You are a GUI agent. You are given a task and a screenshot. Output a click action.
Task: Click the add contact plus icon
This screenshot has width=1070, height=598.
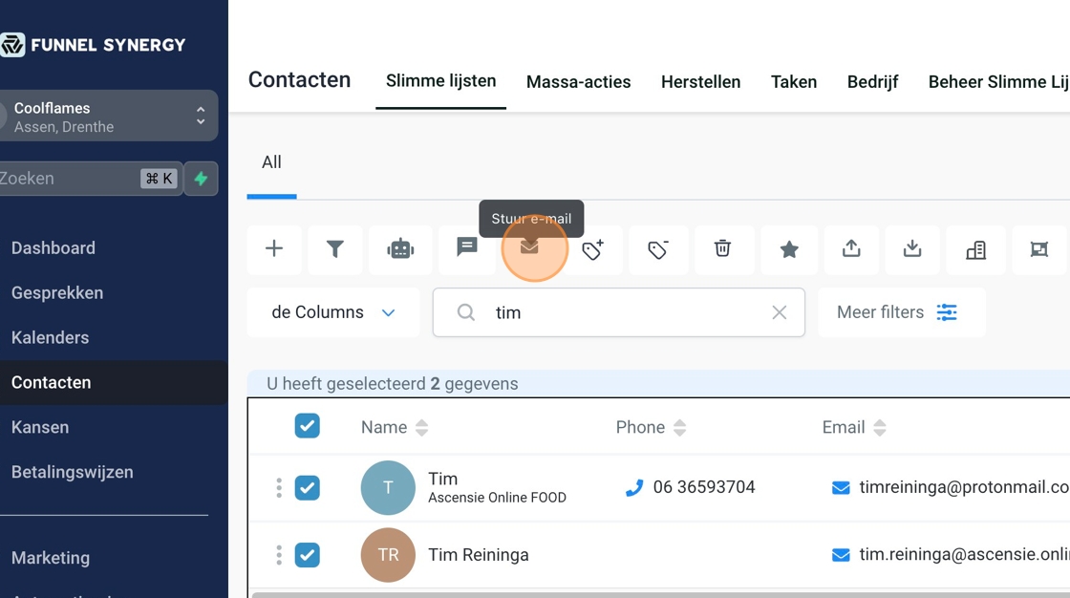[x=274, y=249]
